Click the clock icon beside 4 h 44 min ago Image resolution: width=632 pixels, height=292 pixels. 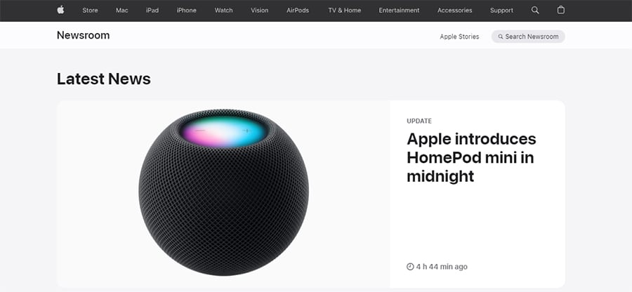(410, 267)
